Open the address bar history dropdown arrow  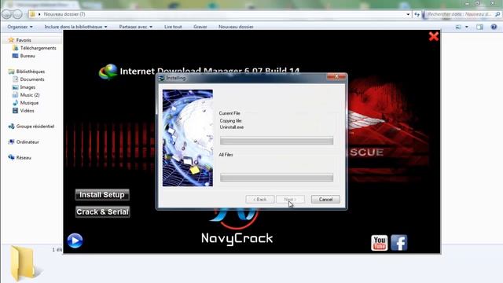408,14
